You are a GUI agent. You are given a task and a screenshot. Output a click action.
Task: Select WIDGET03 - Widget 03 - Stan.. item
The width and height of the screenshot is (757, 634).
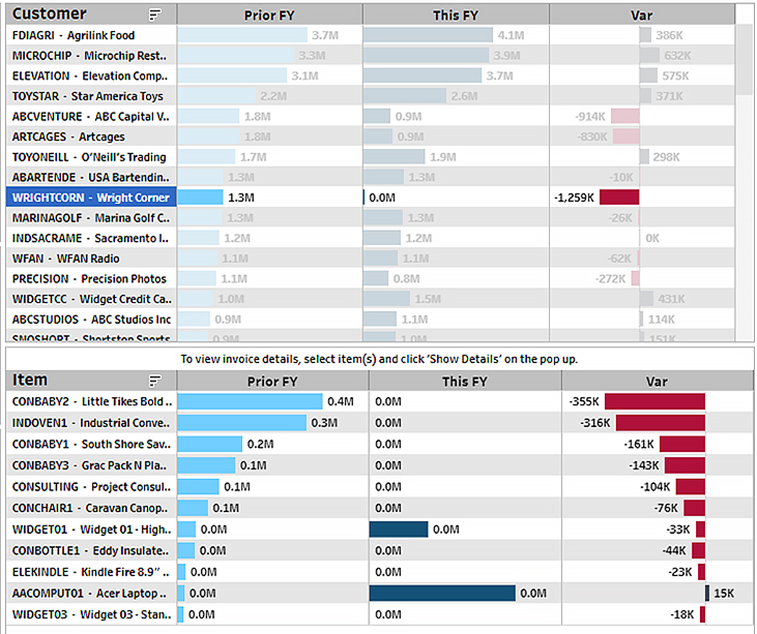pyautogui.click(x=92, y=614)
